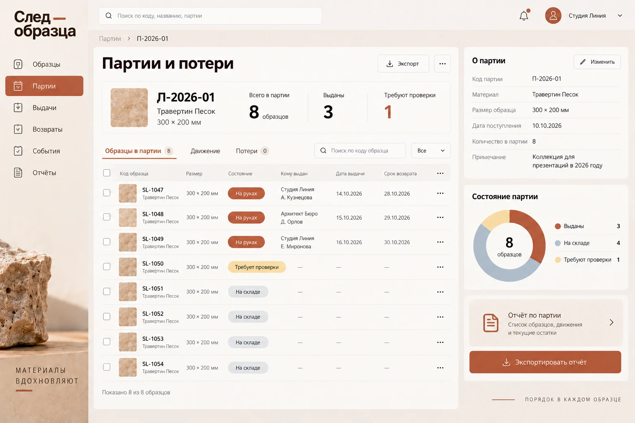Click Экспортировать отчёт button

click(545, 362)
